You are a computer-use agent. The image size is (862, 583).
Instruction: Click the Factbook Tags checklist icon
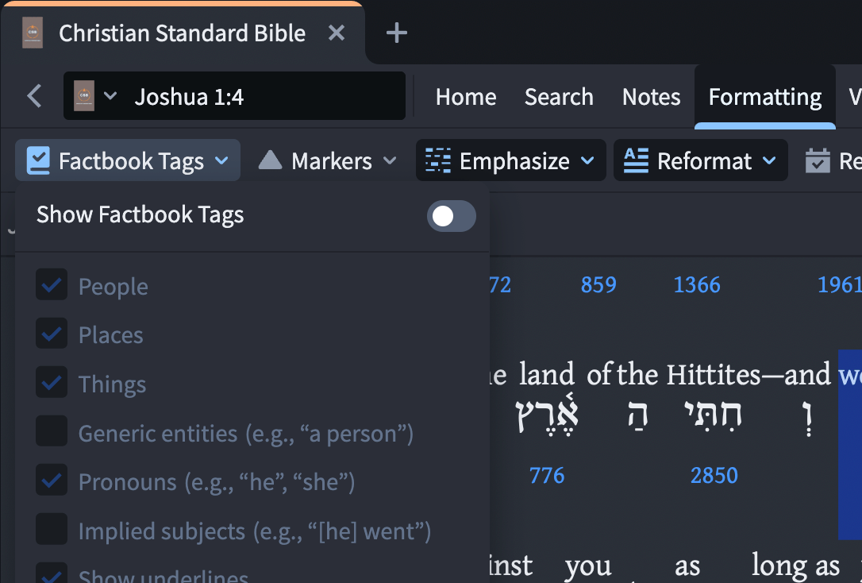pyautogui.click(x=38, y=160)
